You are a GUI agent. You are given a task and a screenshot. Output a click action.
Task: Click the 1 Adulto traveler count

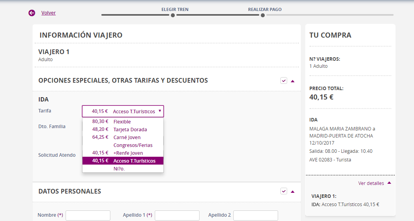(x=319, y=66)
